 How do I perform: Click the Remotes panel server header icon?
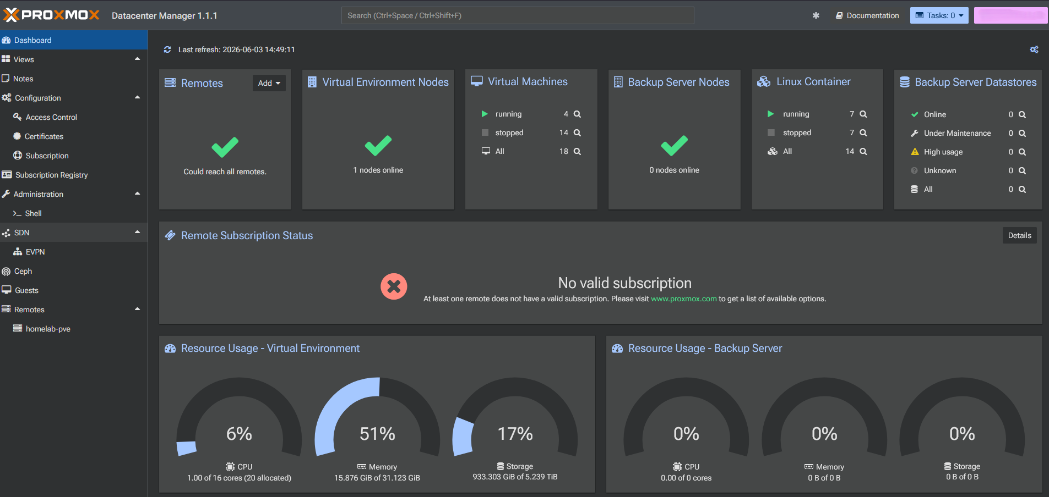170,82
